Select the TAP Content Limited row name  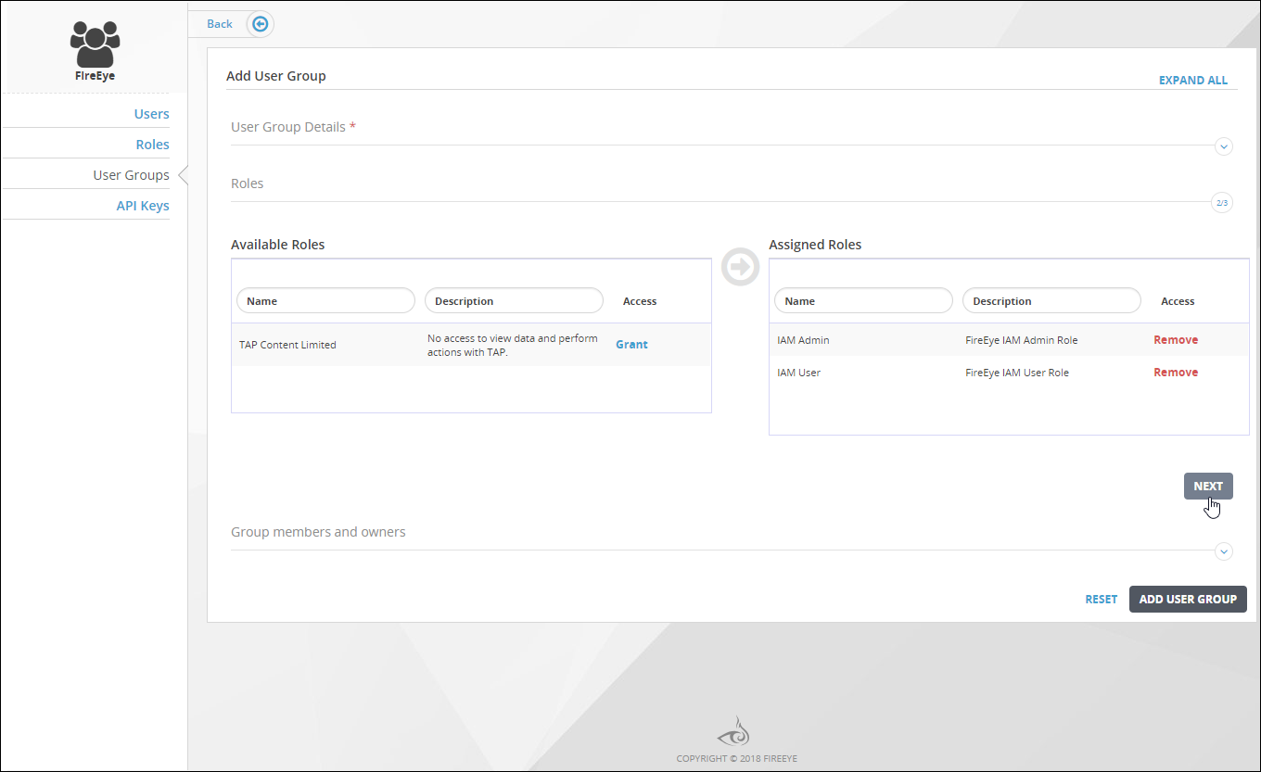(x=287, y=345)
